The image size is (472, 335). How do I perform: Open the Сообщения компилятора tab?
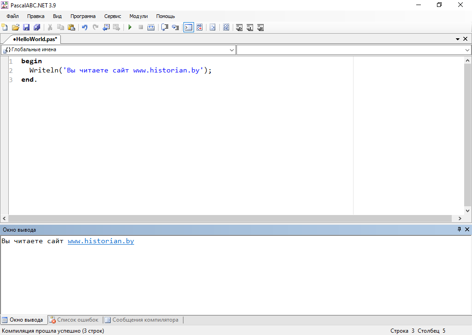click(141, 320)
